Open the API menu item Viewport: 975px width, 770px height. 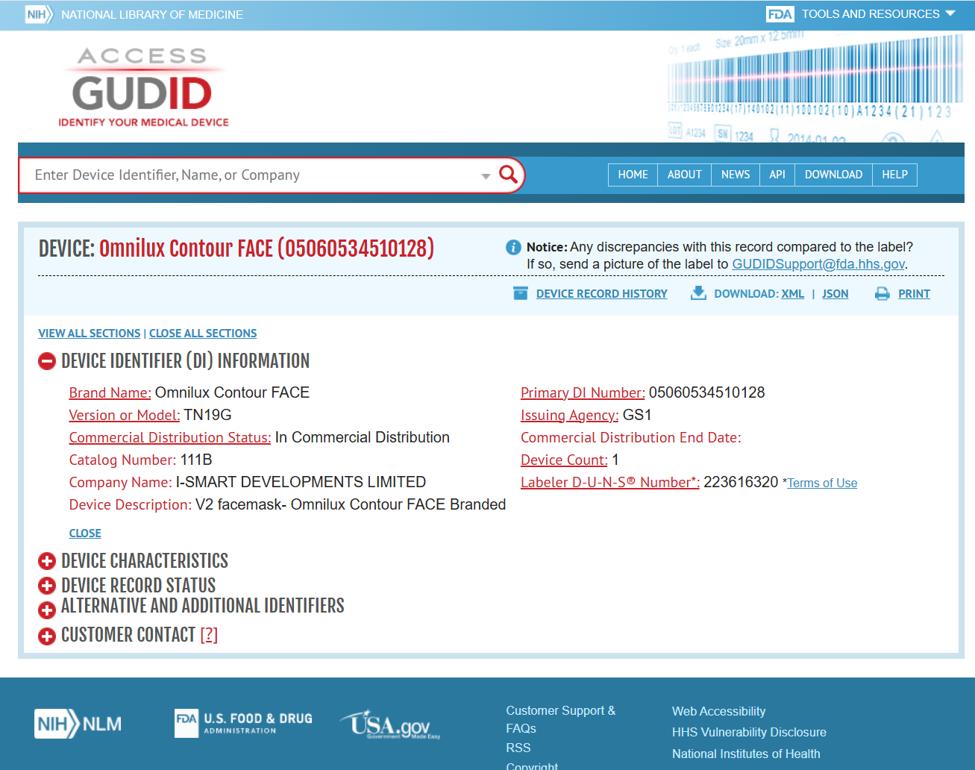[x=777, y=175]
